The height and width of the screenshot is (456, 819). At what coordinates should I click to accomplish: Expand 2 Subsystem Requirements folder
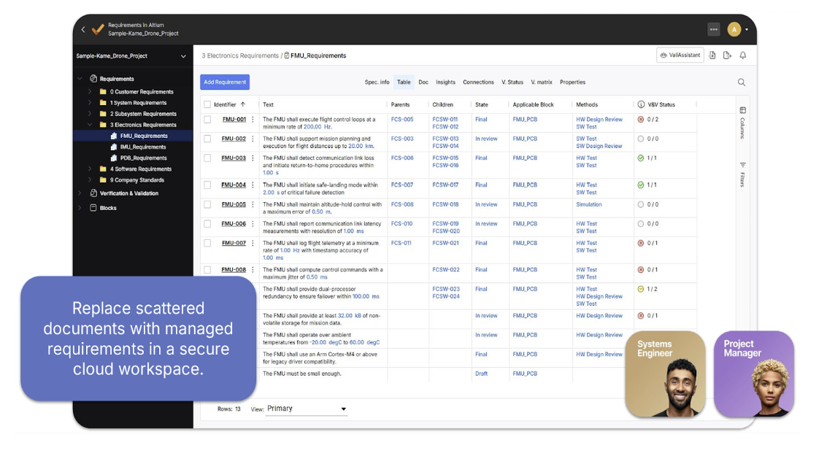(x=90, y=114)
